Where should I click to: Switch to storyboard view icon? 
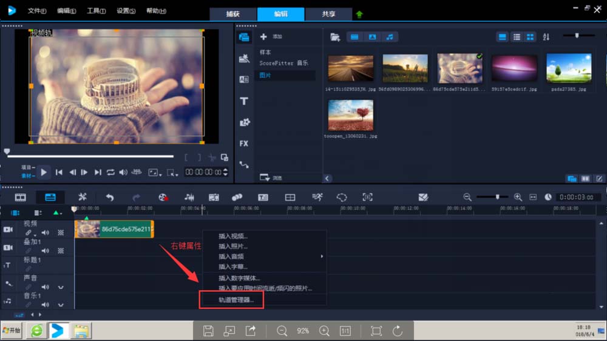click(x=21, y=197)
